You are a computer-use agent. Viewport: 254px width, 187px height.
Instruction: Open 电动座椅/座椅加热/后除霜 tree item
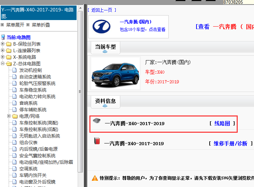point(46,162)
